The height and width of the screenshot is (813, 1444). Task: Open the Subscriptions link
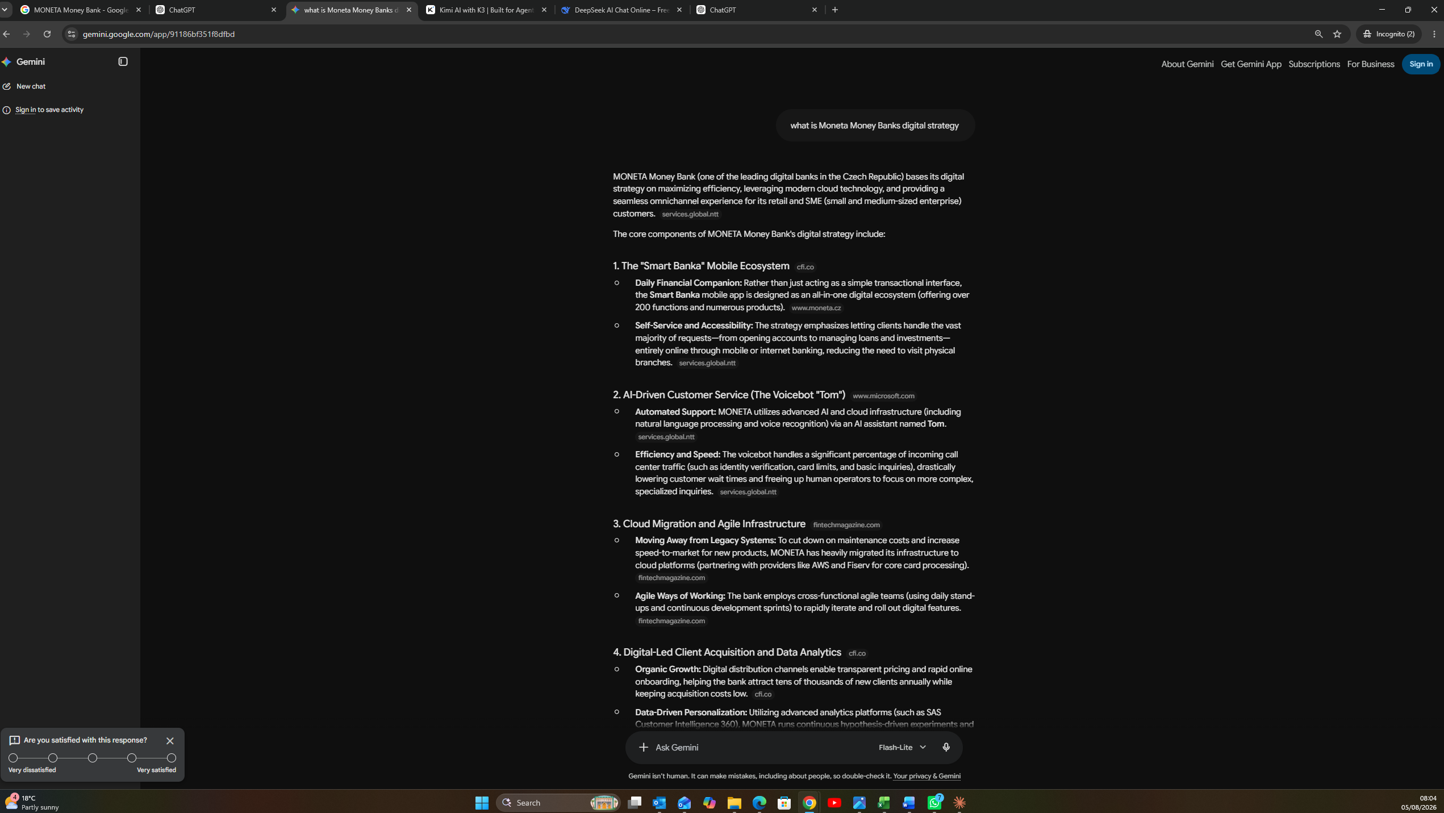point(1313,64)
